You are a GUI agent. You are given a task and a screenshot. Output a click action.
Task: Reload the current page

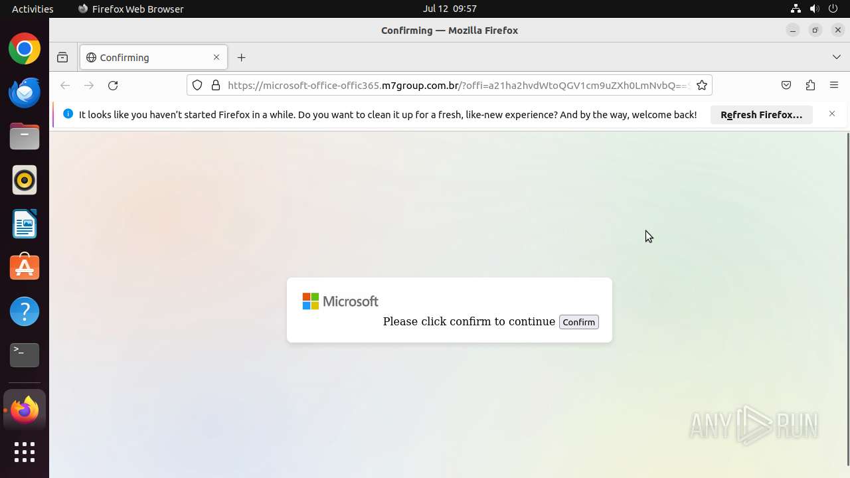coord(113,86)
